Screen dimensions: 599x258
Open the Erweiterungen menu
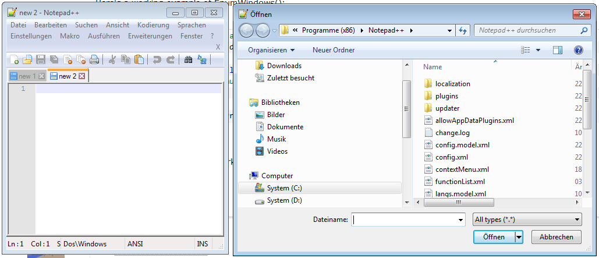(150, 36)
